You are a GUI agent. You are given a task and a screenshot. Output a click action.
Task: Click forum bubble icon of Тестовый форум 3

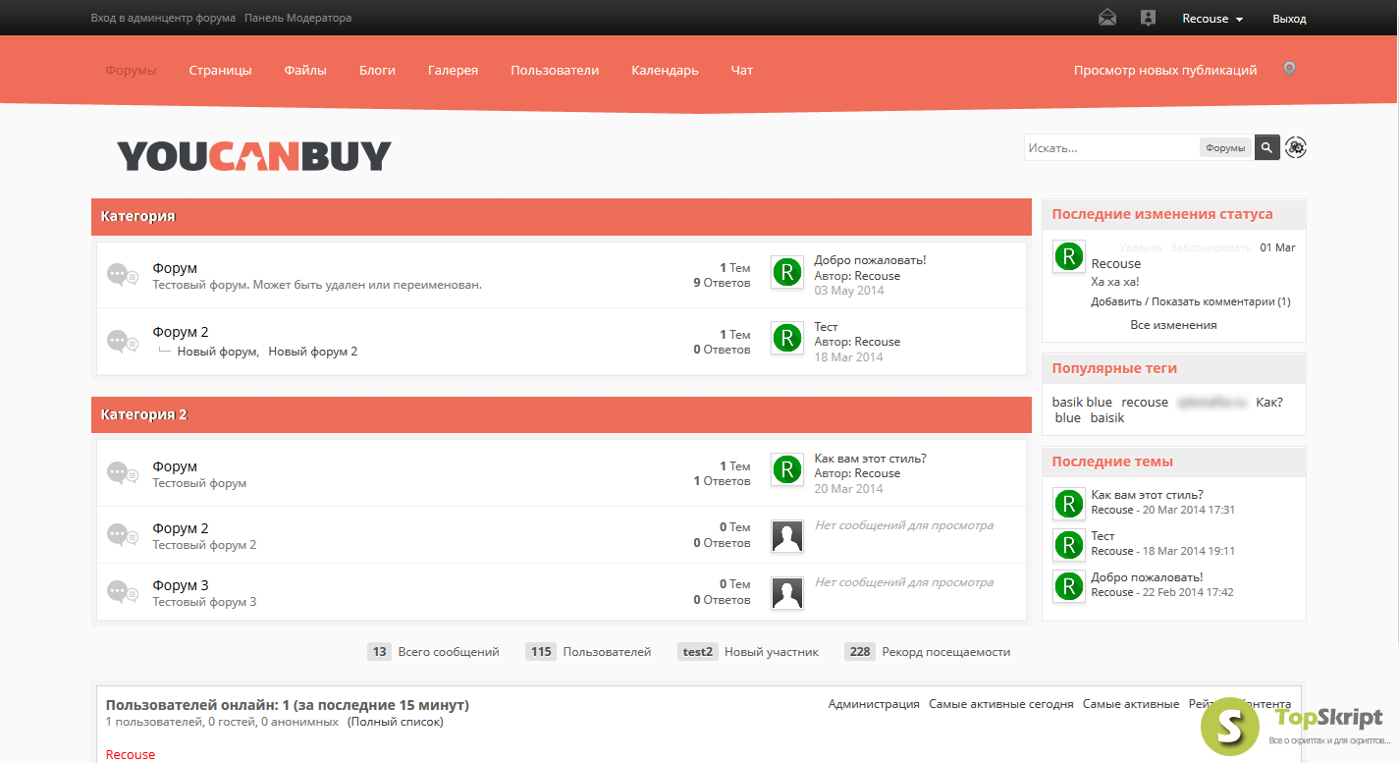(x=123, y=591)
